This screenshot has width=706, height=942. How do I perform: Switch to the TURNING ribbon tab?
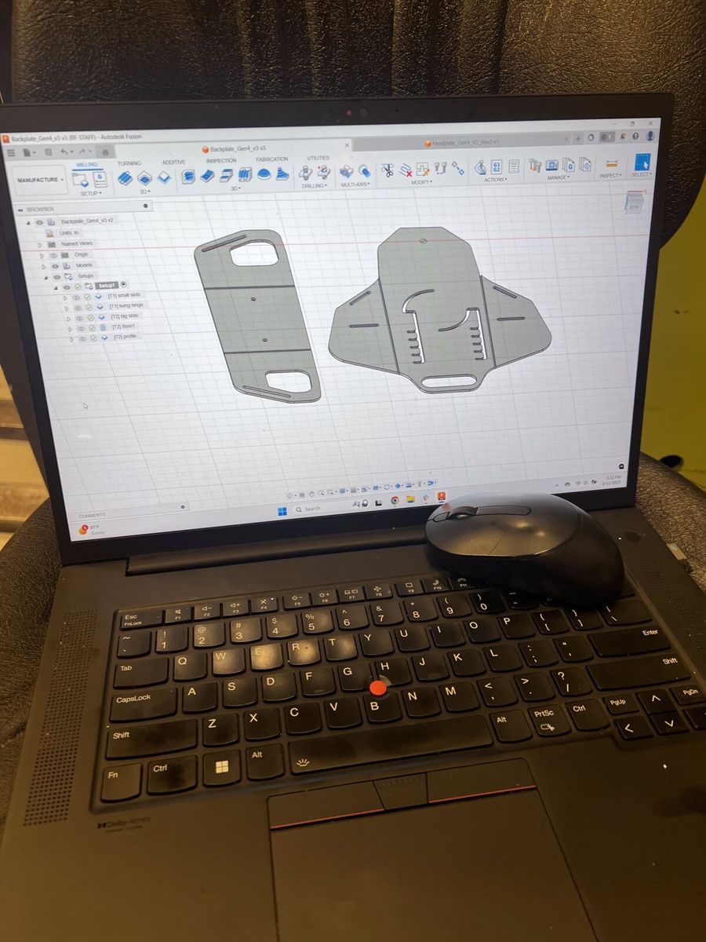(x=129, y=164)
